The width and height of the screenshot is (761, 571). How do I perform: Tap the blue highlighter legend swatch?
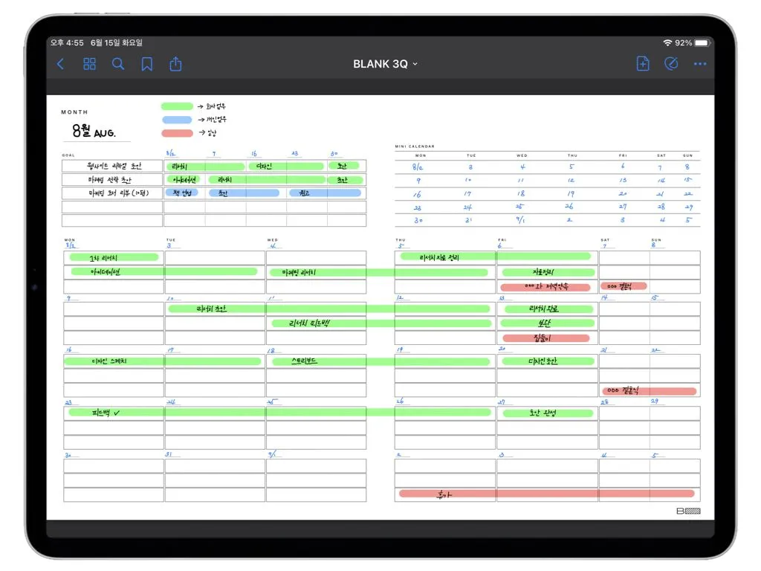pos(177,120)
